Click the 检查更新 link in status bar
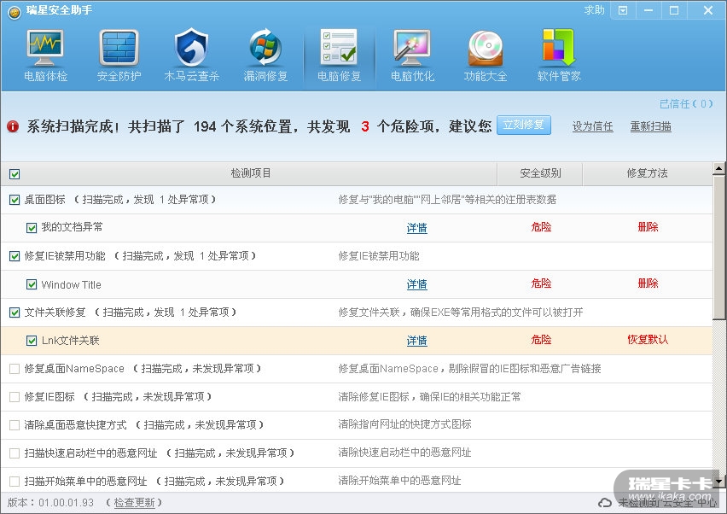727x514 pixels. tap(135, 503)
